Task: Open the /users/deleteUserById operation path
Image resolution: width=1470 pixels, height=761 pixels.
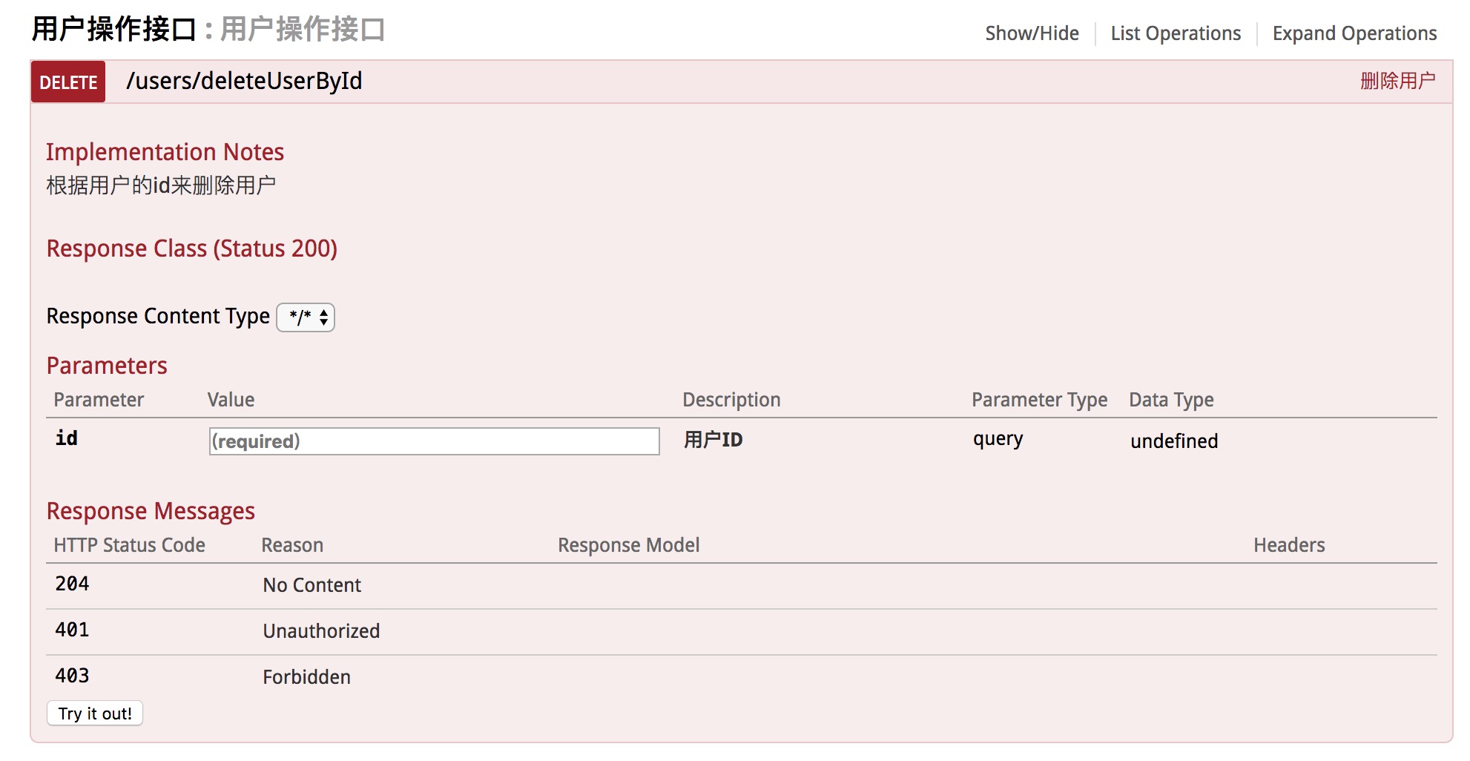Action: coord(244,81)
